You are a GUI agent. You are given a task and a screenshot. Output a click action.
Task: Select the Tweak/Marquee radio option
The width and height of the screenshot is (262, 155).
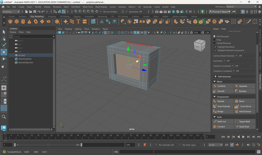pyautogui.click(x=214, y=43)
